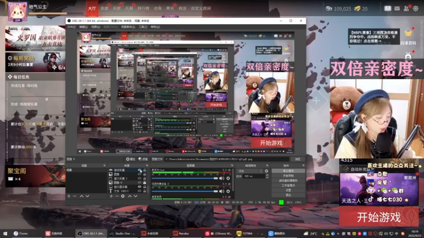This screenshot has height=238, width=424.
Task: Add a source with the plus icon
Action: click(x=111, y=196)
